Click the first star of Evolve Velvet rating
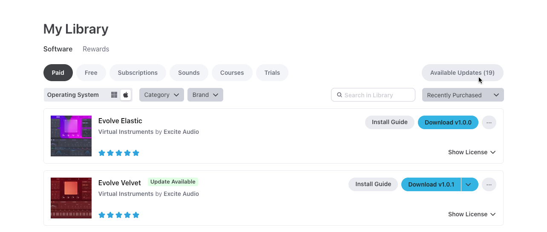Image resolution: width=547 pixels, height=232 pixels. 102,215
